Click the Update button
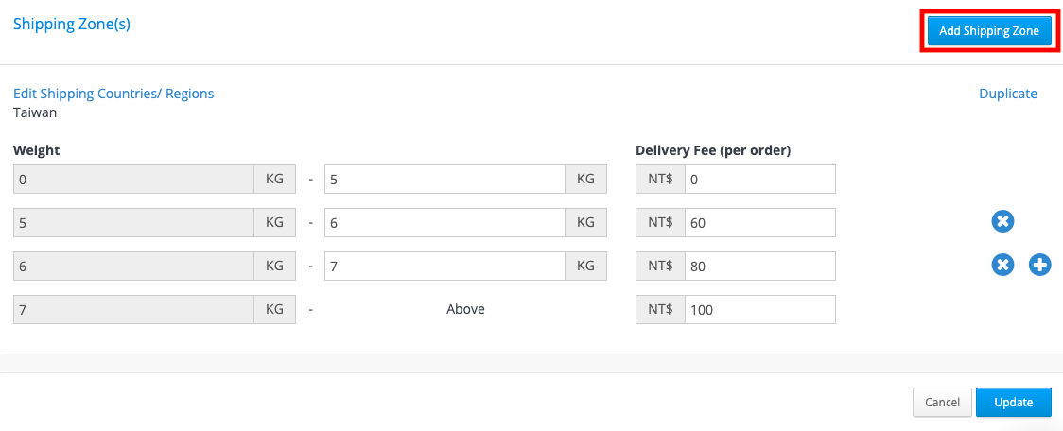The height and width of the screenshot is (431, 1063). click(1014, 403)
